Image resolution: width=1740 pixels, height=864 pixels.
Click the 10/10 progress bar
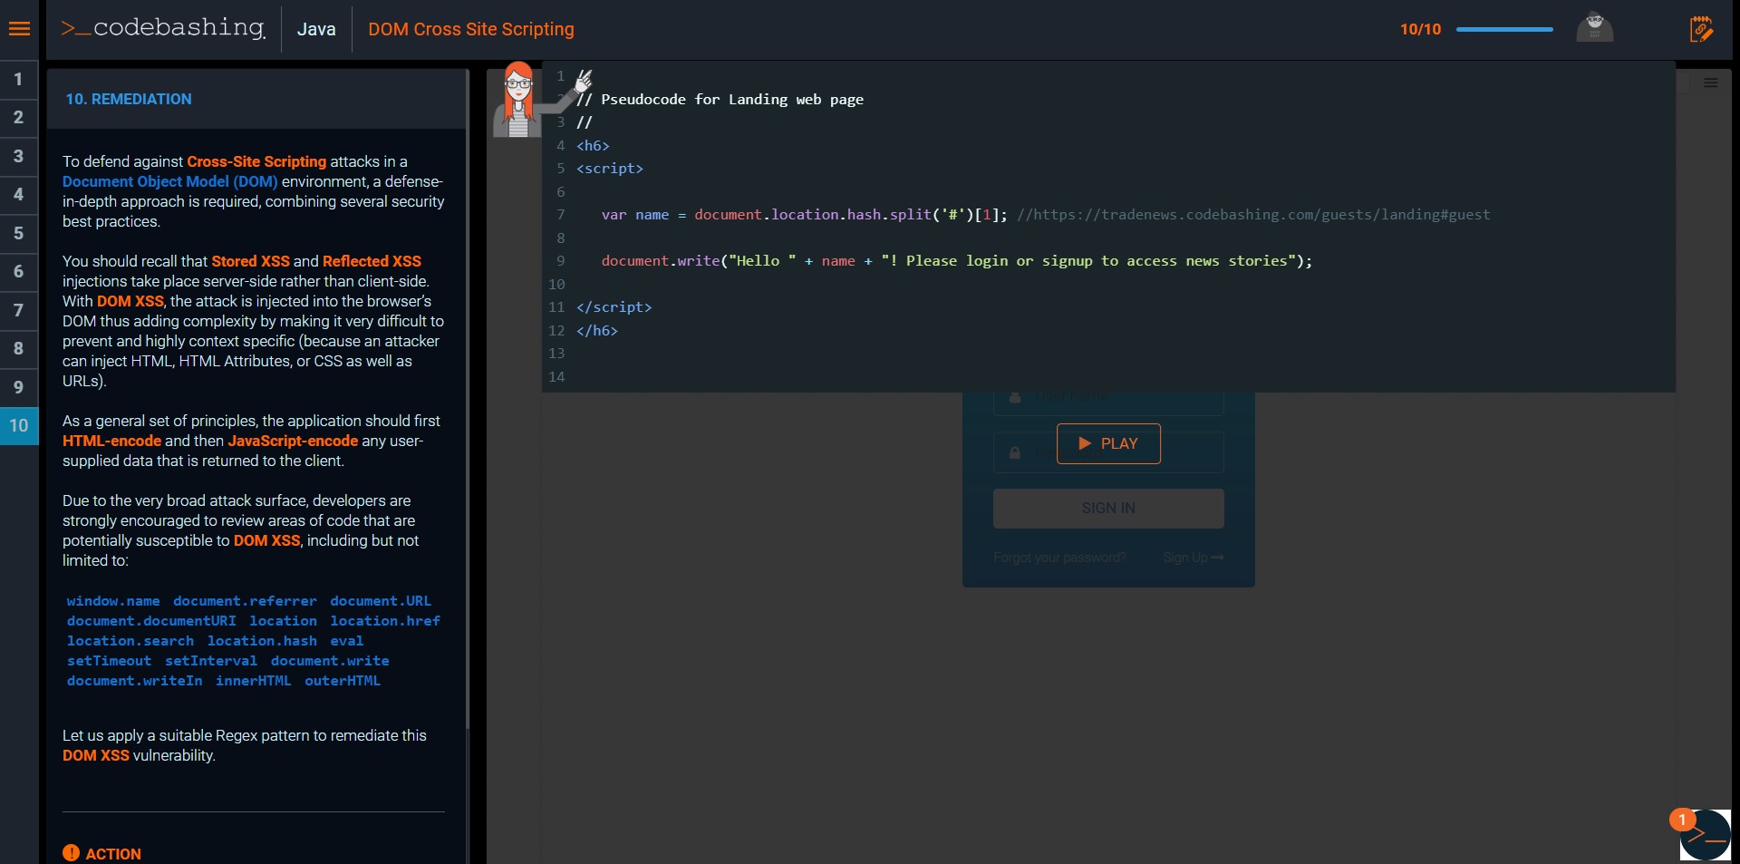(1503, 29)
